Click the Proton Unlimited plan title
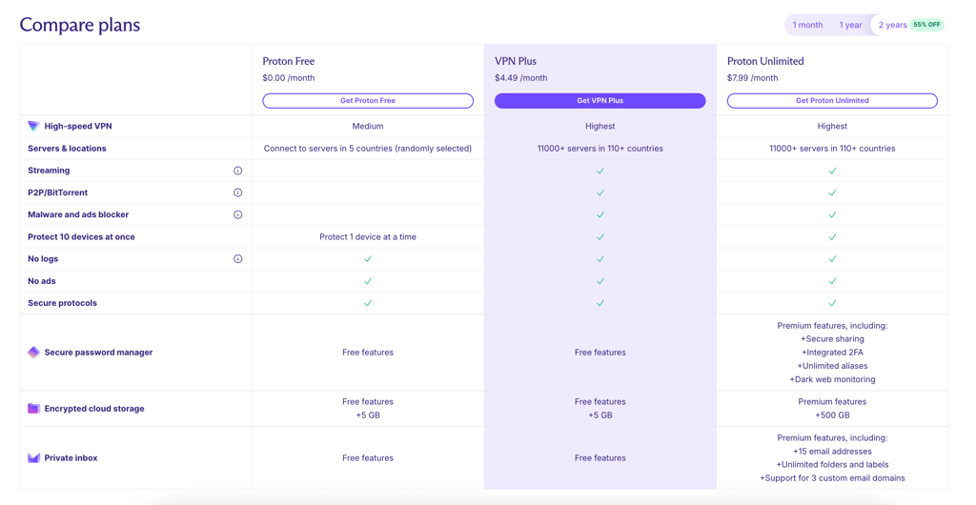 tap(765, 61)
